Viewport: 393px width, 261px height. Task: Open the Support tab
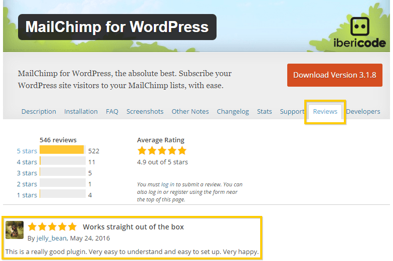coord(292,111)
